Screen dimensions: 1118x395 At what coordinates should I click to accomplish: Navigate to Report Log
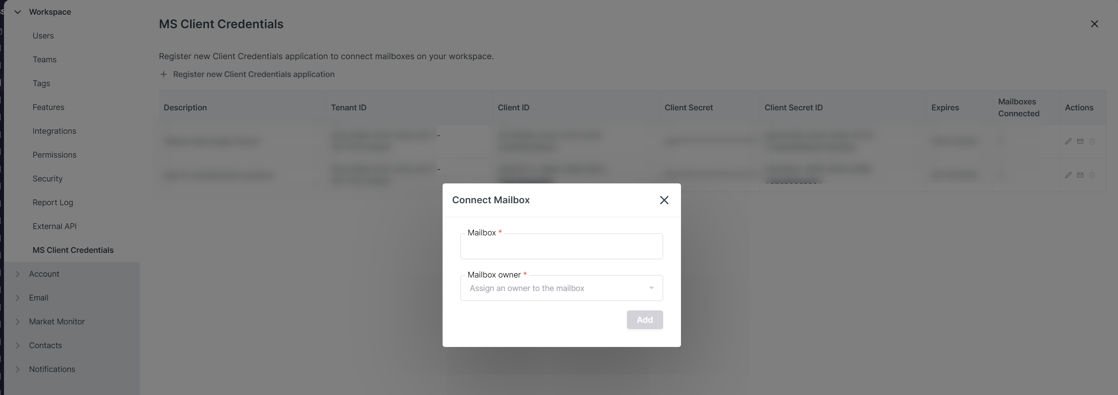coord(52,202)
